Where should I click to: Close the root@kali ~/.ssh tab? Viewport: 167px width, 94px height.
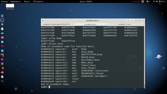[x=139, y=24]
